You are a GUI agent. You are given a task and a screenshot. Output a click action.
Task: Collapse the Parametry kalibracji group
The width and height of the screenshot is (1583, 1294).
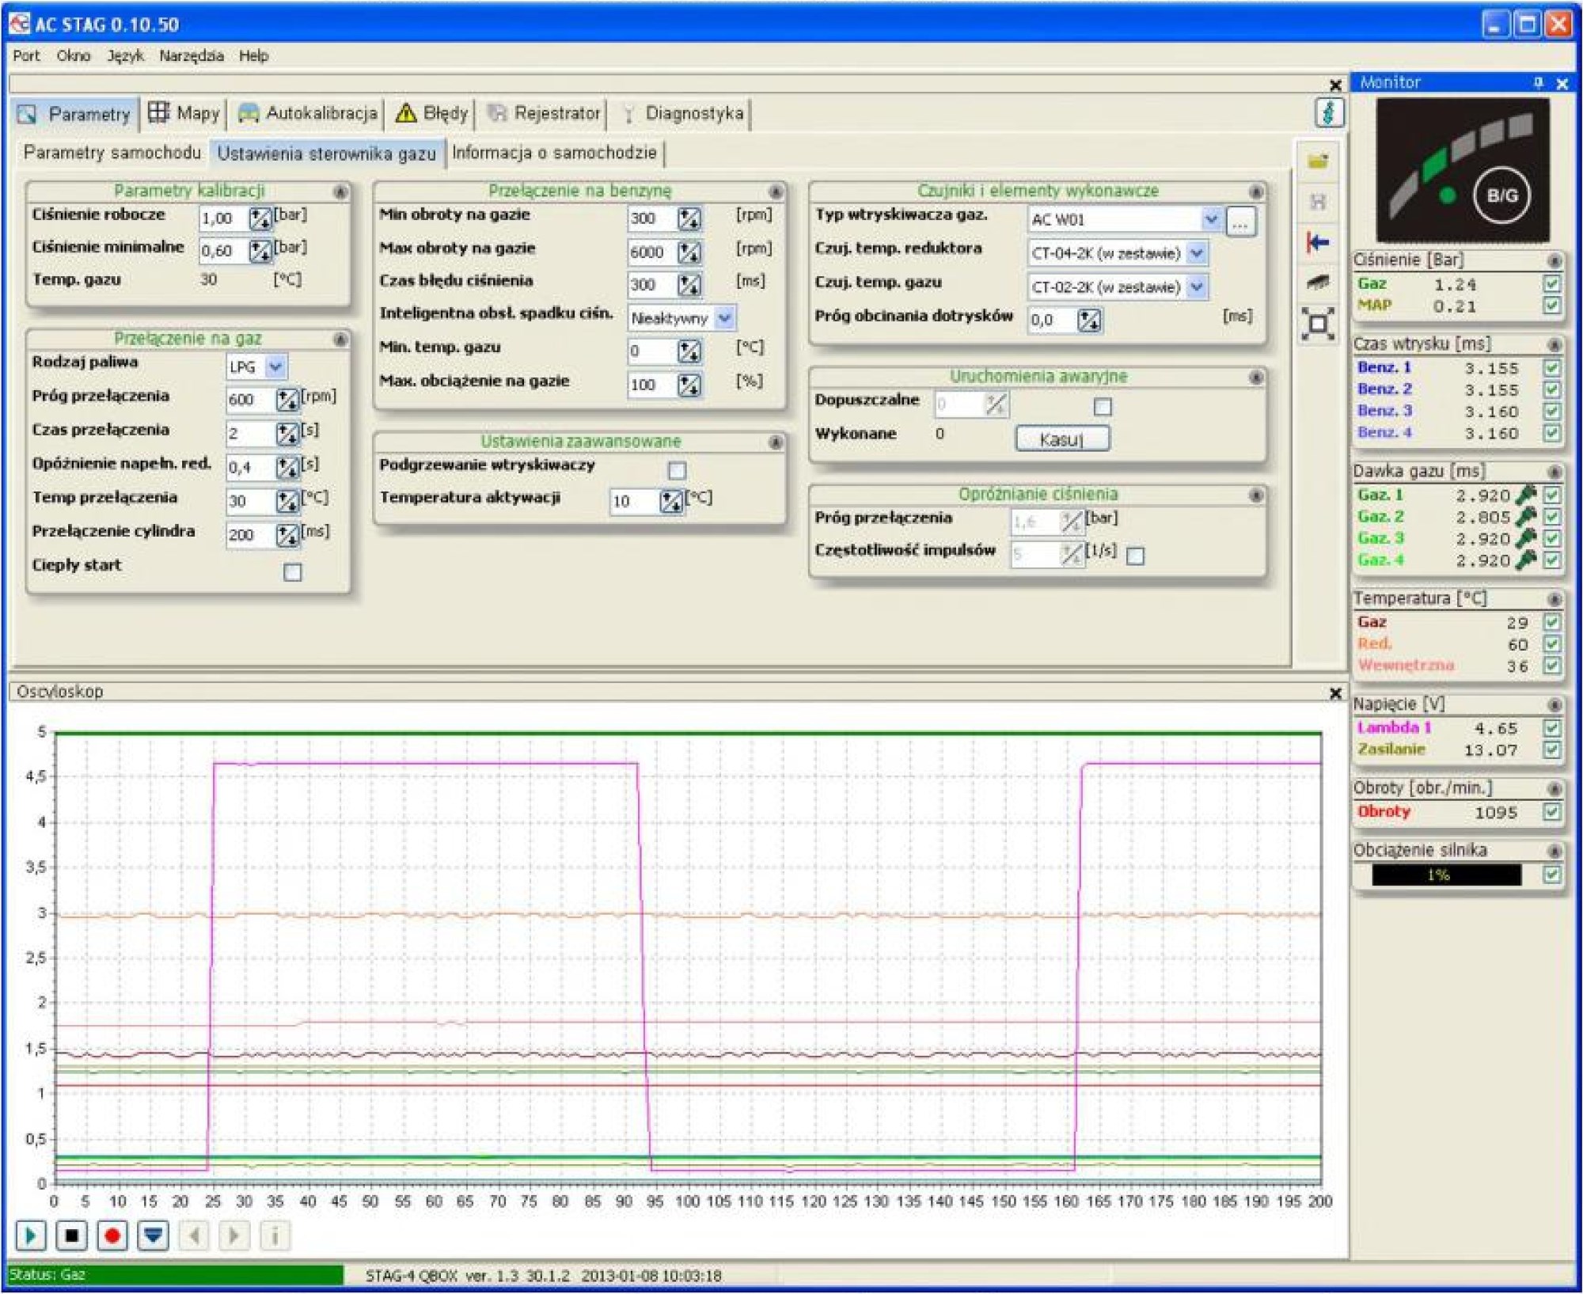click(340, 192)
